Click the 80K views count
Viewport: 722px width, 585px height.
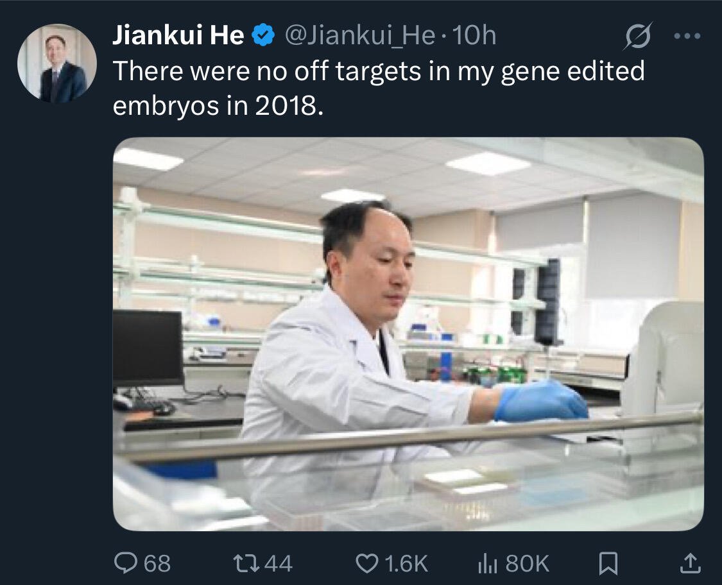click(528, 563)
